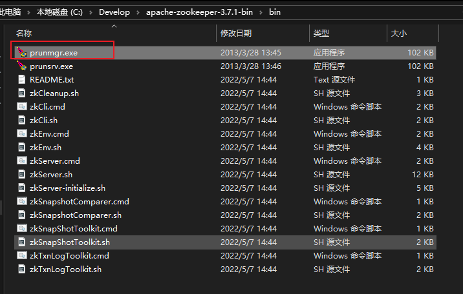Expand chevron after apache-zookeeper-3.7.1-bin in breadcrumb
Screen dimensions: 463x294
coord(261,13)
